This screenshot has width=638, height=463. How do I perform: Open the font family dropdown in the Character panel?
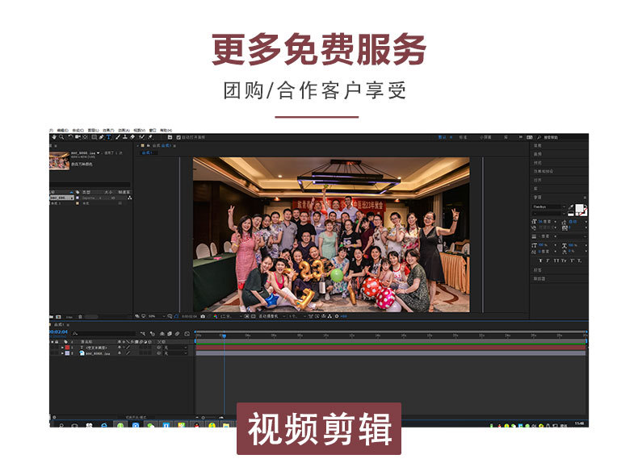click(x=548, y=207)
